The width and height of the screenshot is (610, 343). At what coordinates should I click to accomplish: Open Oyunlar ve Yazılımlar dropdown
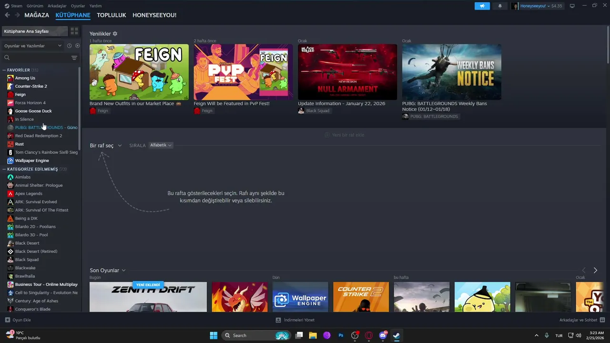(33, 46)
